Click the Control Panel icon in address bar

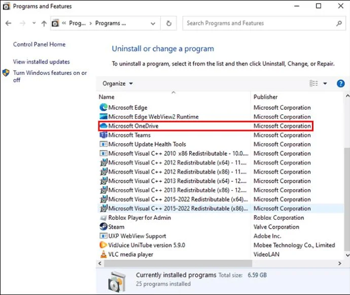[55, 23]
